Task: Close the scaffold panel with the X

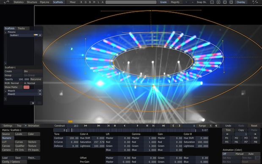Action: click(x=33, y=103)
